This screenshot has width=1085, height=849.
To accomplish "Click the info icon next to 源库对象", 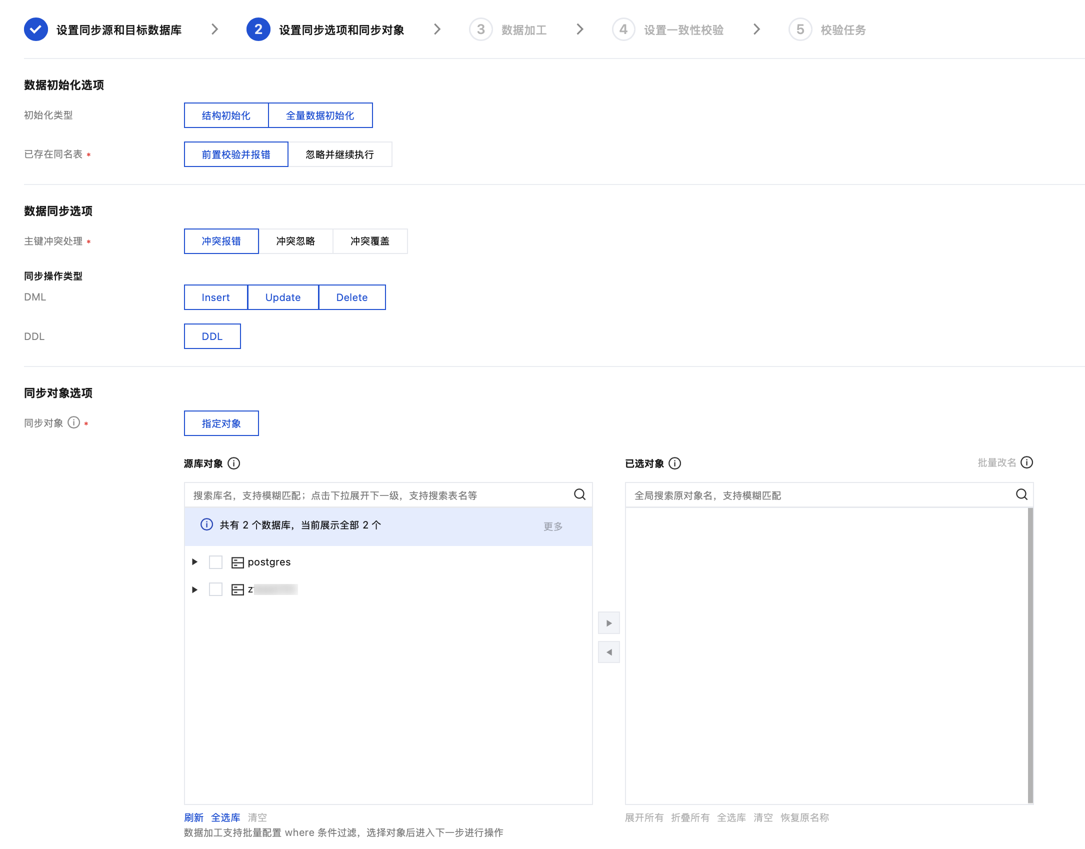I will coord(233,463).
